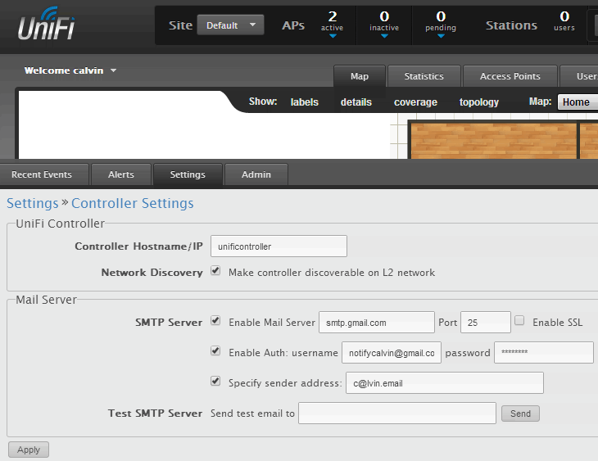Expand the inactive APs arrow
This screenshot has width=598, height=461.
[384, 36]
